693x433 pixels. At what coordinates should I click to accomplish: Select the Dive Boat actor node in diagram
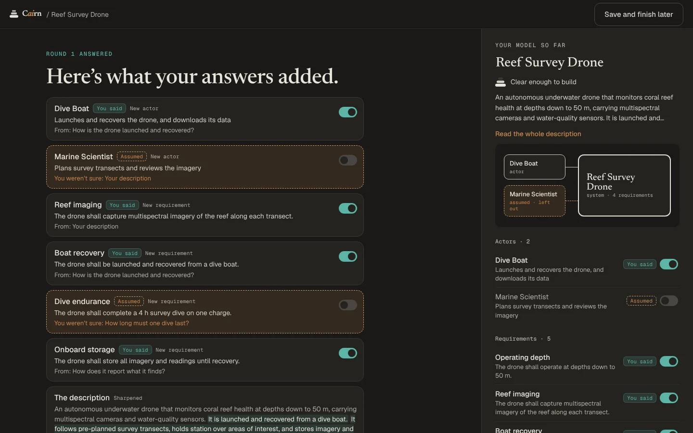click(535, 167)
